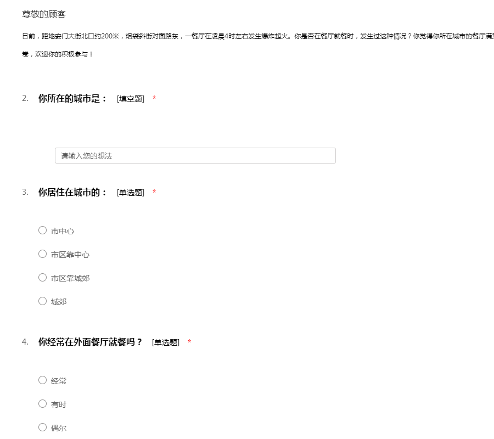
Task: Choose the '市区靠中心' radio option
Action: pos(43,254)
